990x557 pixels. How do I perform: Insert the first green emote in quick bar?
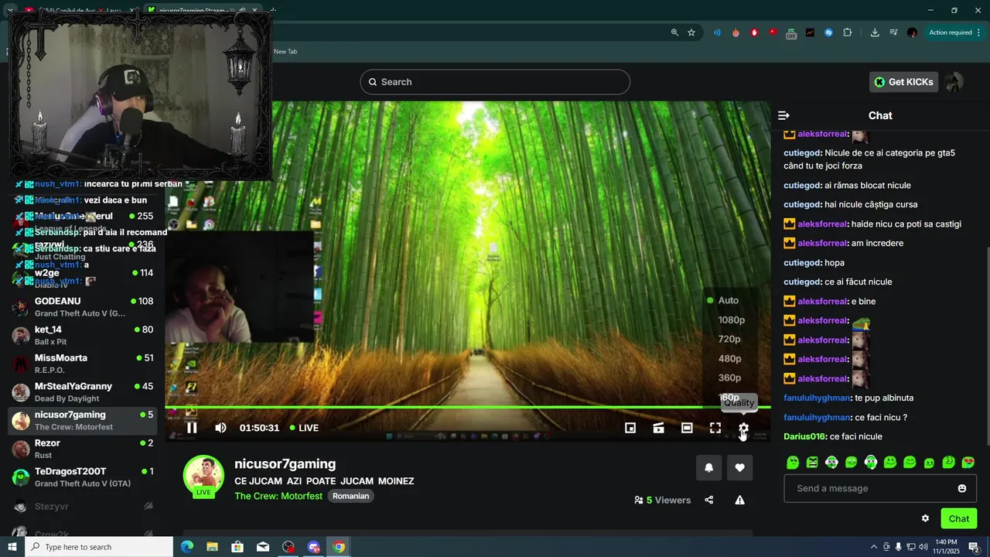click(793, 463)
